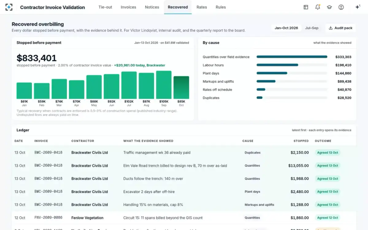This screenshot has height=230, width=368.
Task: Open the Ducts follow the trench entry
Action: point(184,178)
